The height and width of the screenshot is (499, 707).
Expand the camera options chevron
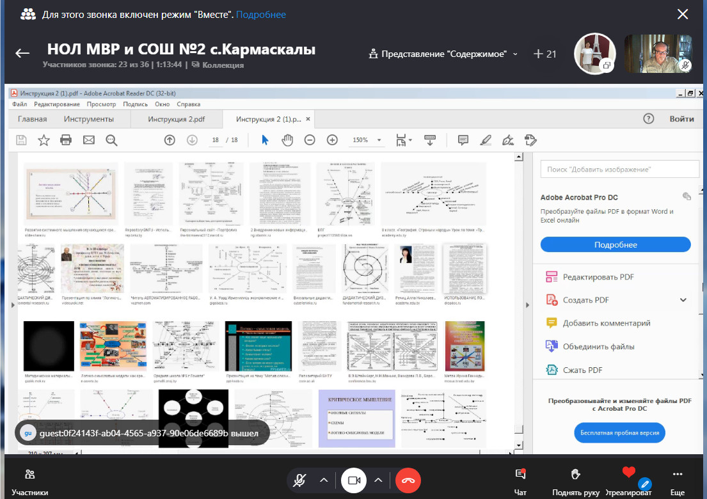(378, 480)
